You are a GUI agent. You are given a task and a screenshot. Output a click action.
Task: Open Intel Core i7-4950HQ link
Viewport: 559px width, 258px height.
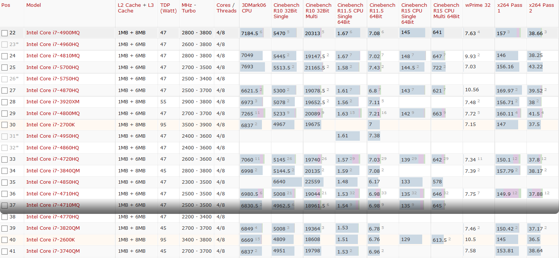point(53,136)
